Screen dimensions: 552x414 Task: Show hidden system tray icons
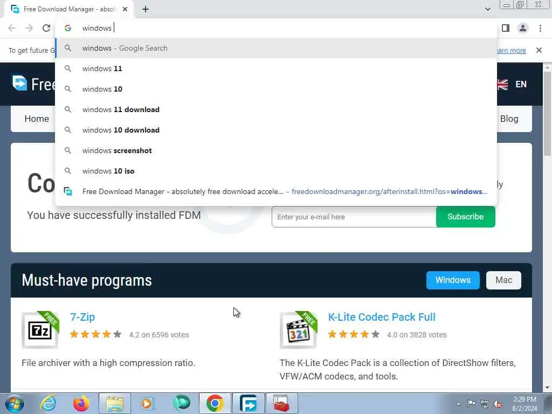[x=458, y=404]
